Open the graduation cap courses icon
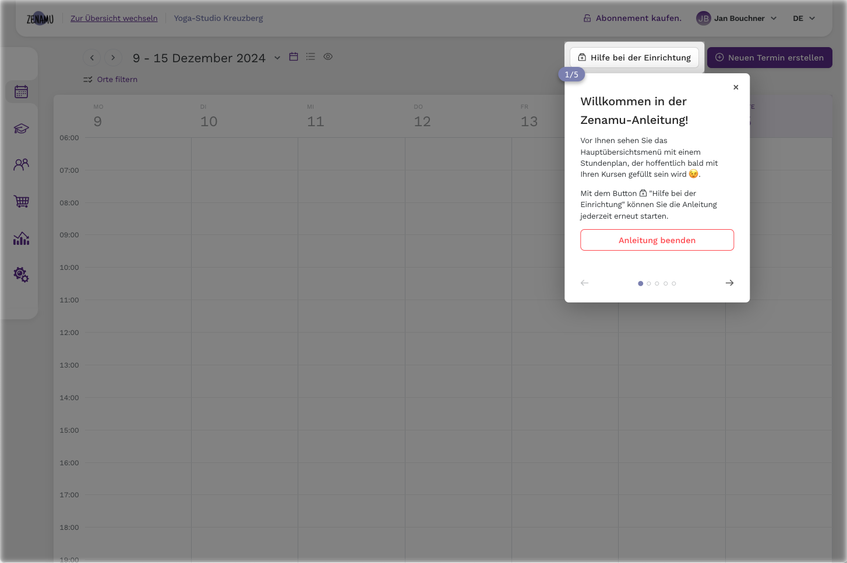847x563 pixels. [22, 129]
